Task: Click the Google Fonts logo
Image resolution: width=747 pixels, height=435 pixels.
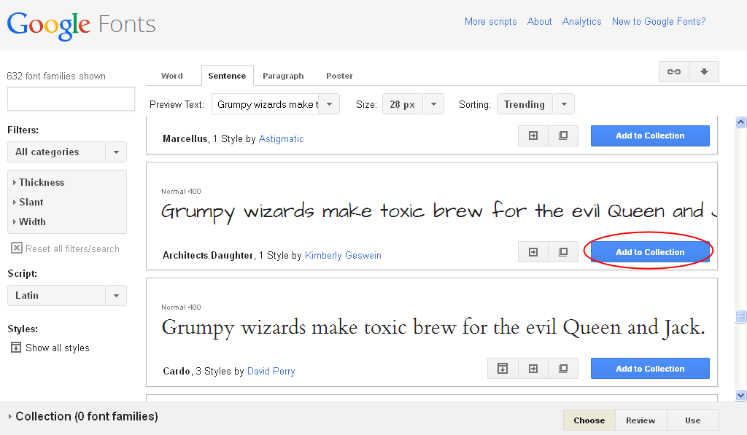Action: point(81,24)
